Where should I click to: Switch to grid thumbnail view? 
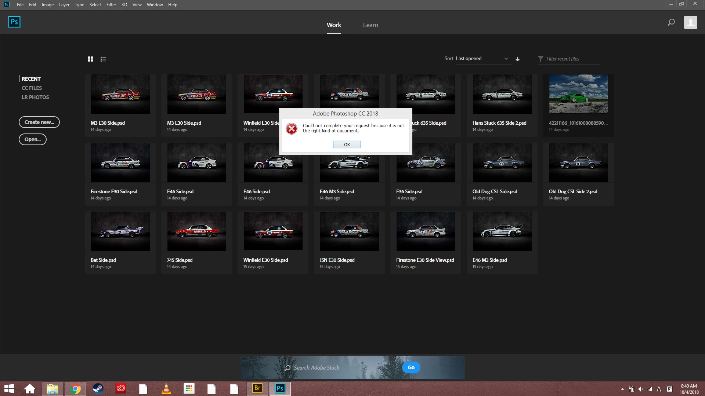pos(90,59)
